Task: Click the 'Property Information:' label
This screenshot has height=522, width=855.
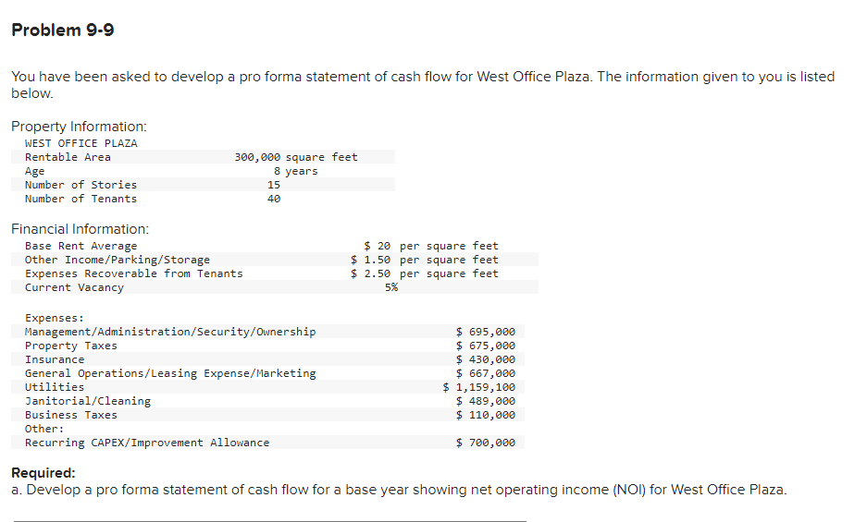Action: 79,127
